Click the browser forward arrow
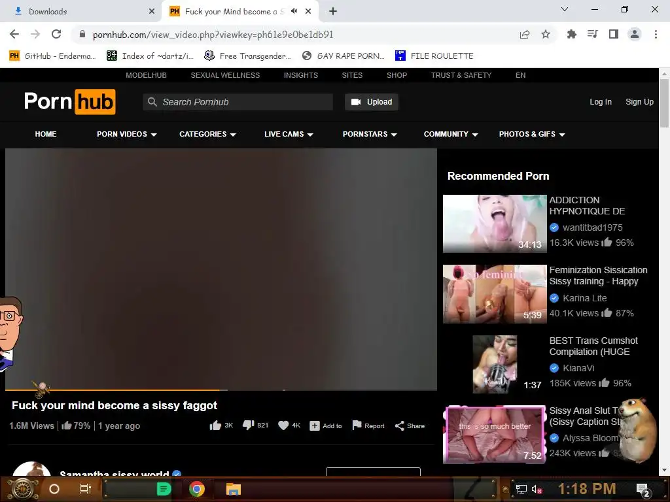Image resolution: width=670 pixels, height=502 pixels. tap(35, 34)
